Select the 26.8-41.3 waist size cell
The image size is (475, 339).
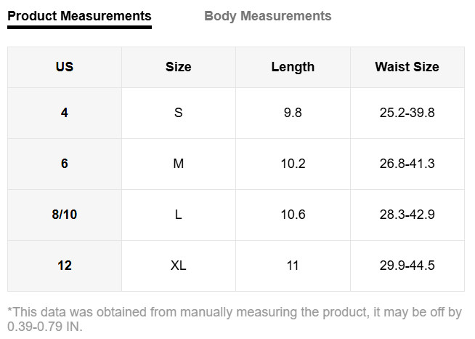pos(407,164)
